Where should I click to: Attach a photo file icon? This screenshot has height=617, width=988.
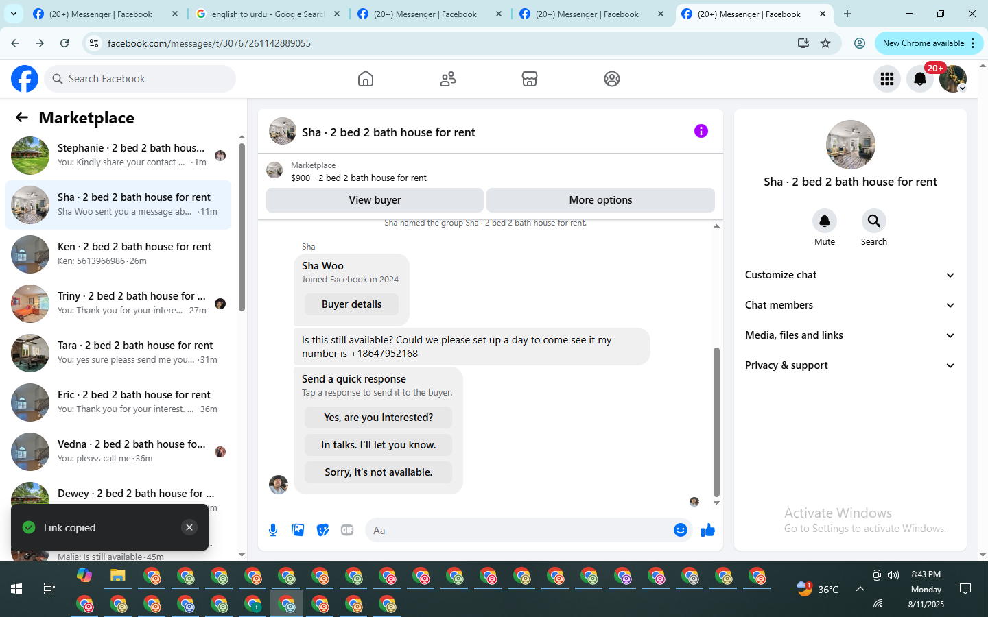tap(298, 530)
